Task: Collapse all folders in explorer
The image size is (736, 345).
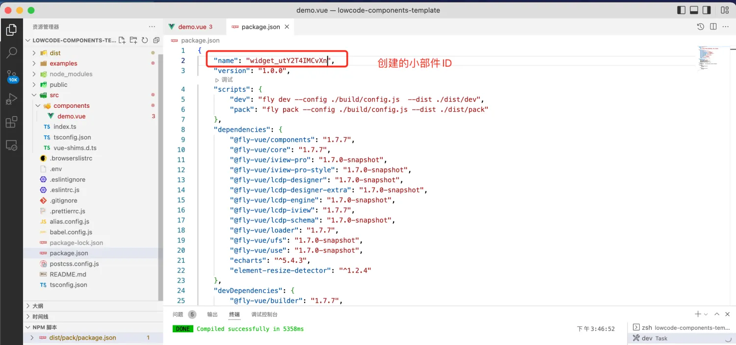Action: click(157, 40)
